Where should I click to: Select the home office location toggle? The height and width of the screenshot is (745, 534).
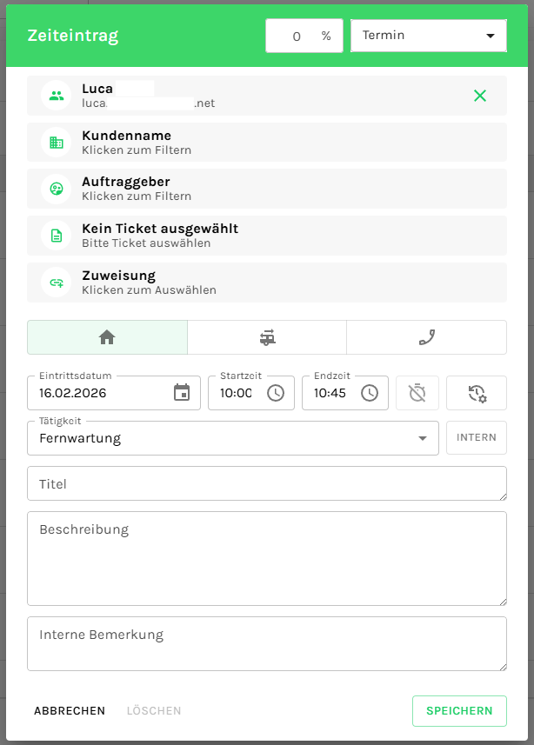click(x=107, y=337)
